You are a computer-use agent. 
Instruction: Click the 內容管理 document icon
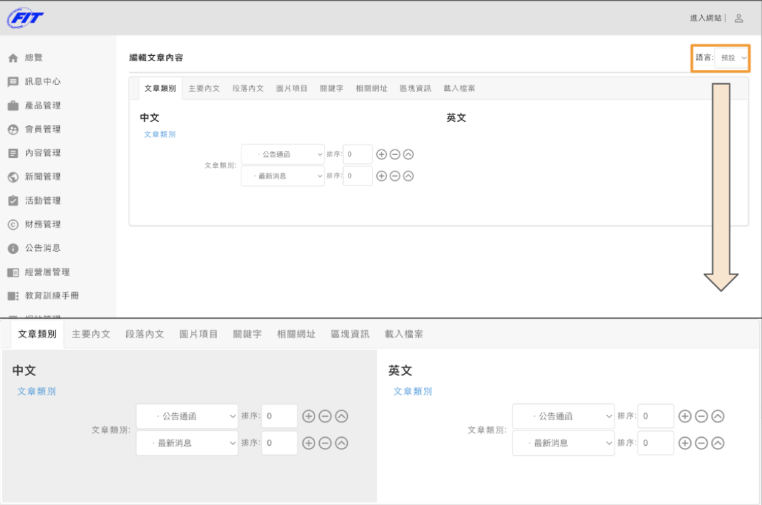point(13,153)
